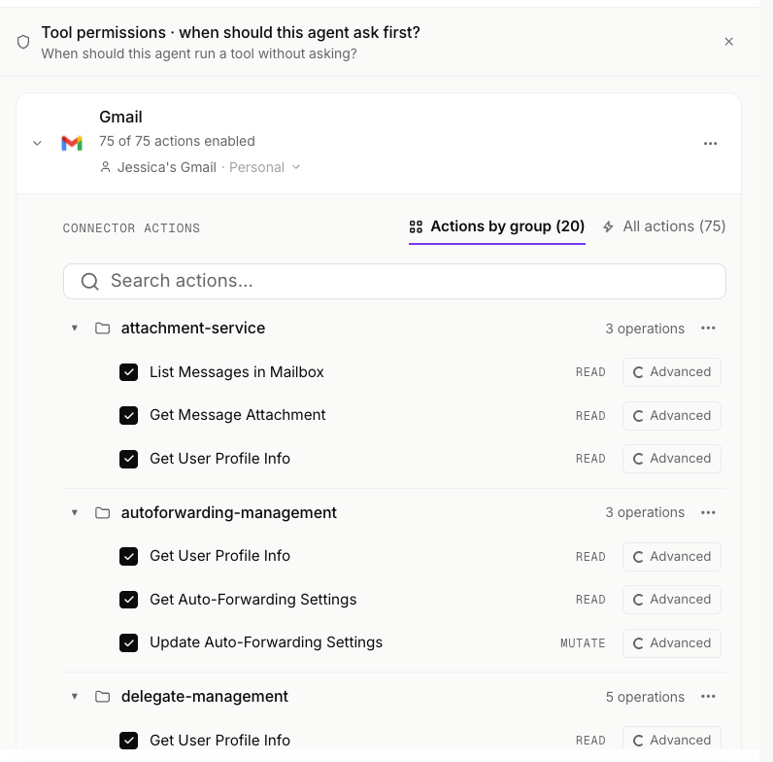
Task: Open attachment-service group options menu
Action: (708, 329)
